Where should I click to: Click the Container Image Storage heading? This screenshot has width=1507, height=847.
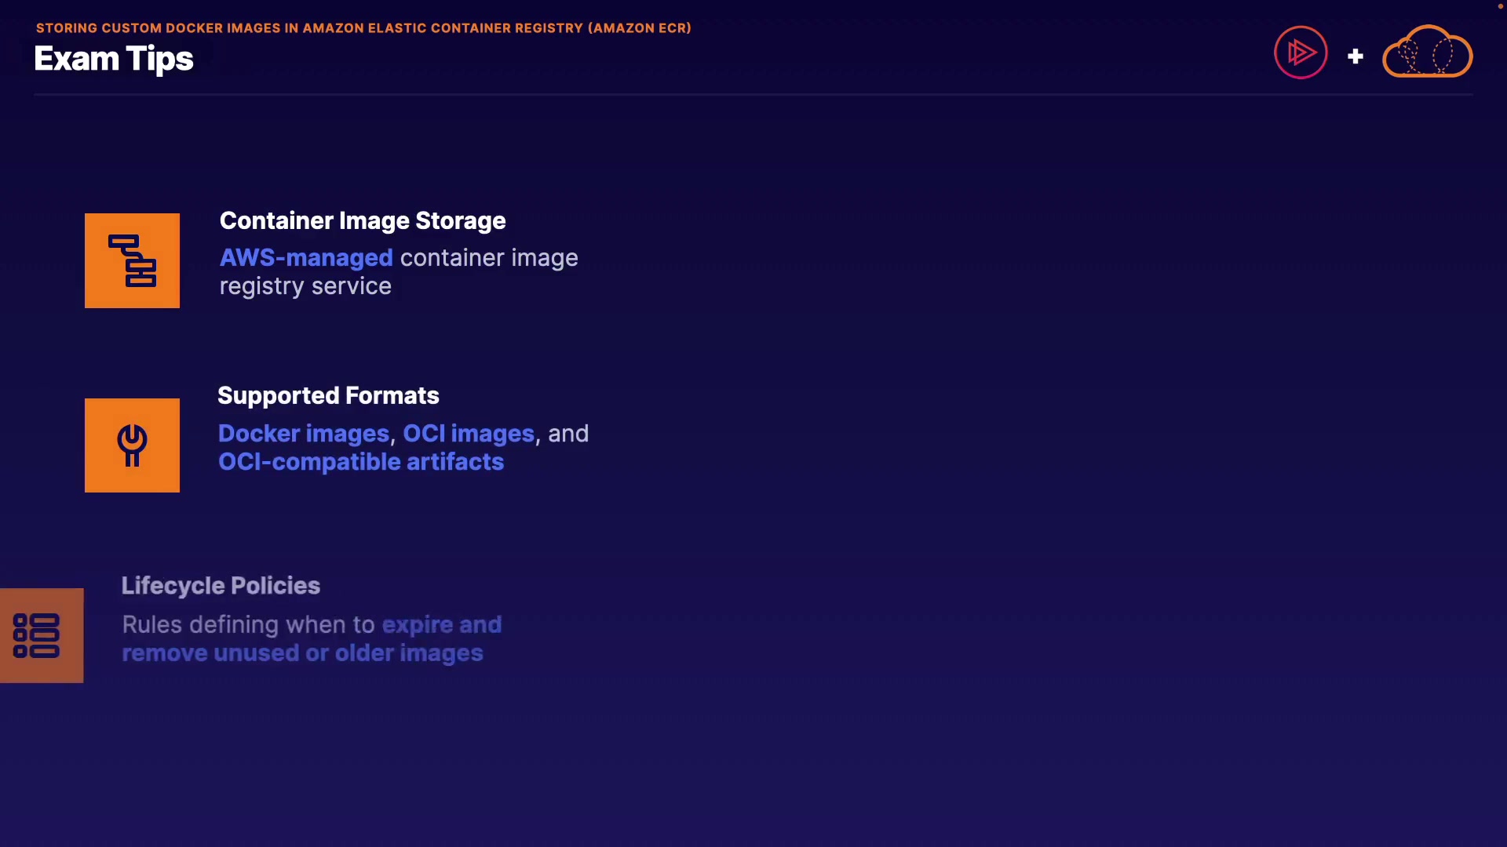[x=363, y=221]
